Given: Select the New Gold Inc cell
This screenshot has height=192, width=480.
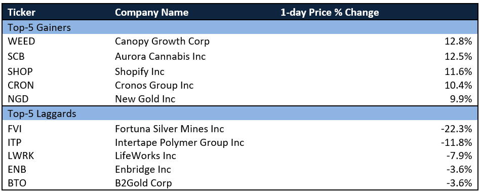Looking at the screenshot, I should (145, 99).
